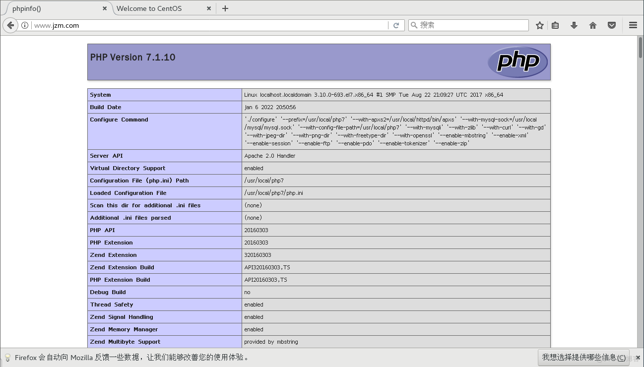
Task: Select the Jan 6 2022 20:50:56 value
Action: tap(270, 107)
